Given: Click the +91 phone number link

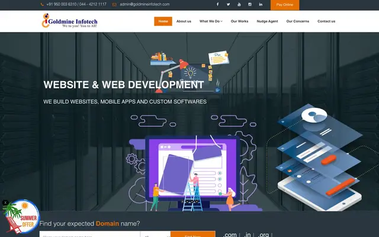Looking at the screenshot, I should [x=76, y=4].
